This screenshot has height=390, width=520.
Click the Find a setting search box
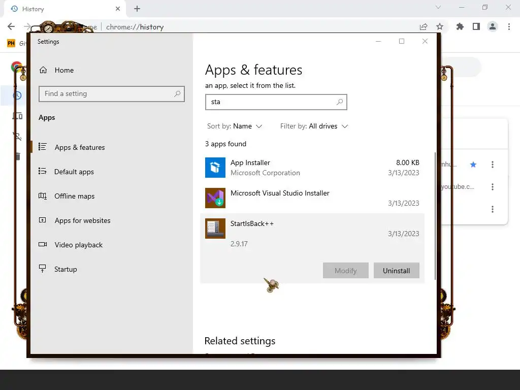[112, 94]
